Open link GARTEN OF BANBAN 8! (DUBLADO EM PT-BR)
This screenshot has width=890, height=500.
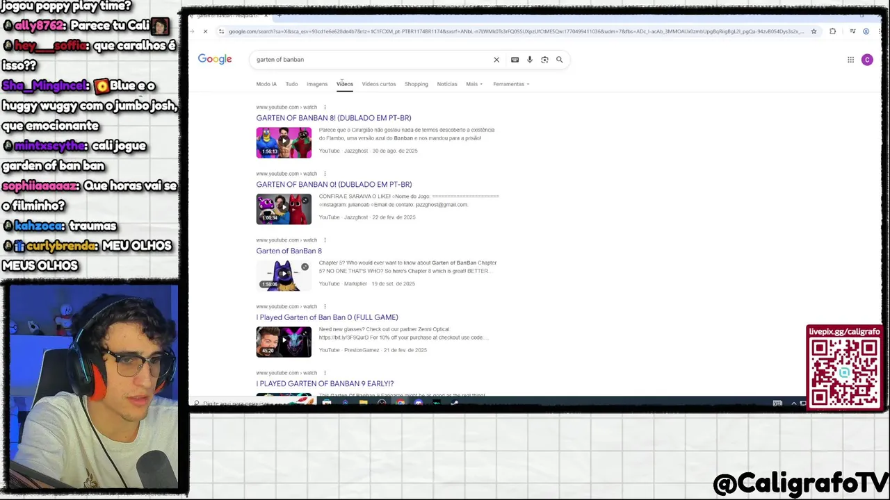coord(334,118)
